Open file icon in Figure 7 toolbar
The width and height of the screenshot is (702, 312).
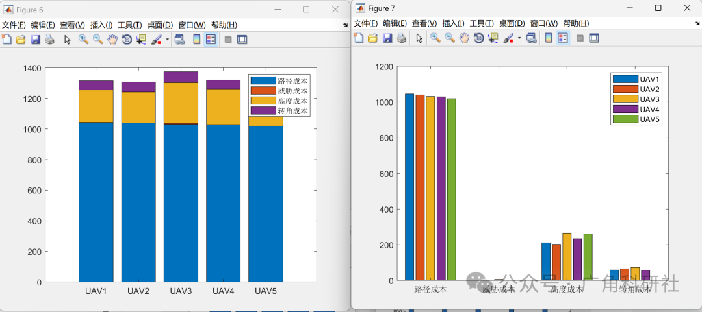pyautogui.click(x=372, y=38)
